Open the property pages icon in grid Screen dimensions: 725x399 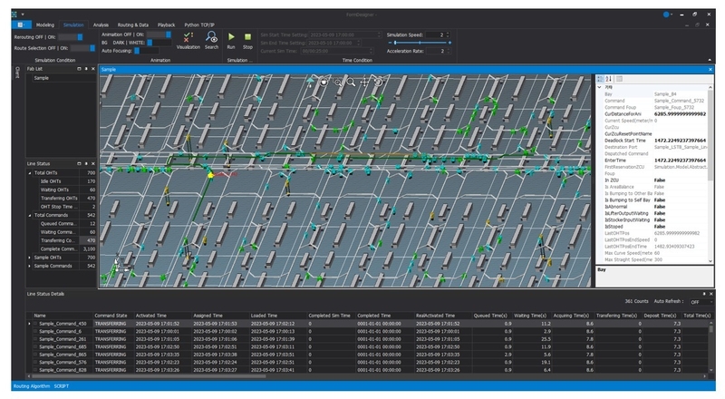[619, 79]
